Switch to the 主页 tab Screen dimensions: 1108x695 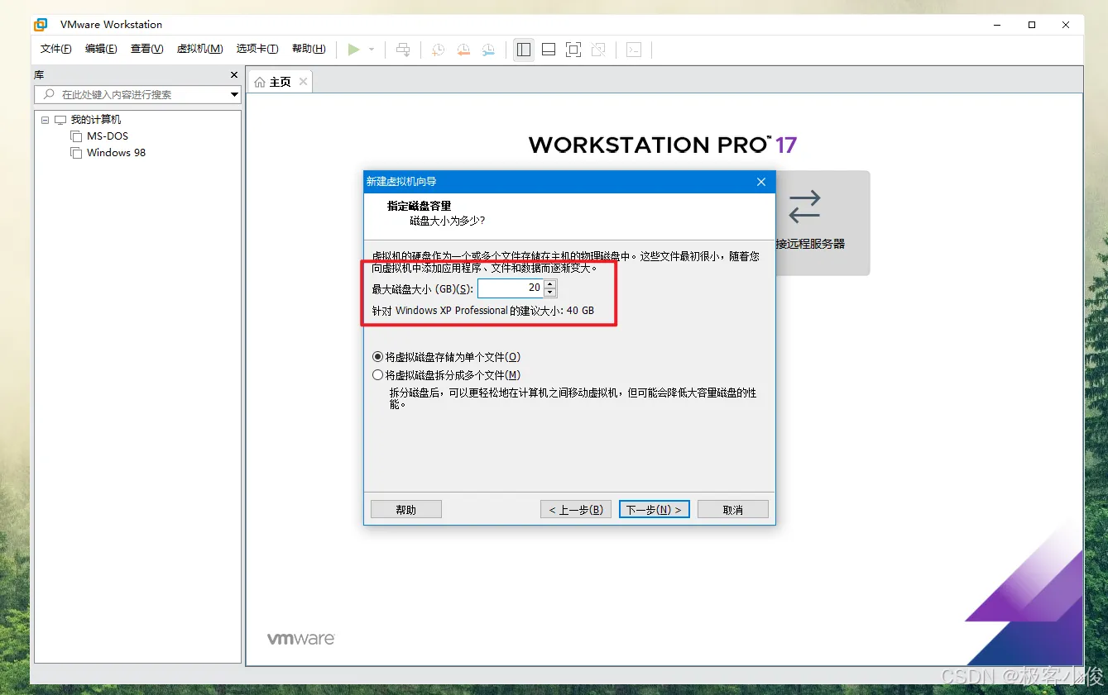tap(281, 82)
